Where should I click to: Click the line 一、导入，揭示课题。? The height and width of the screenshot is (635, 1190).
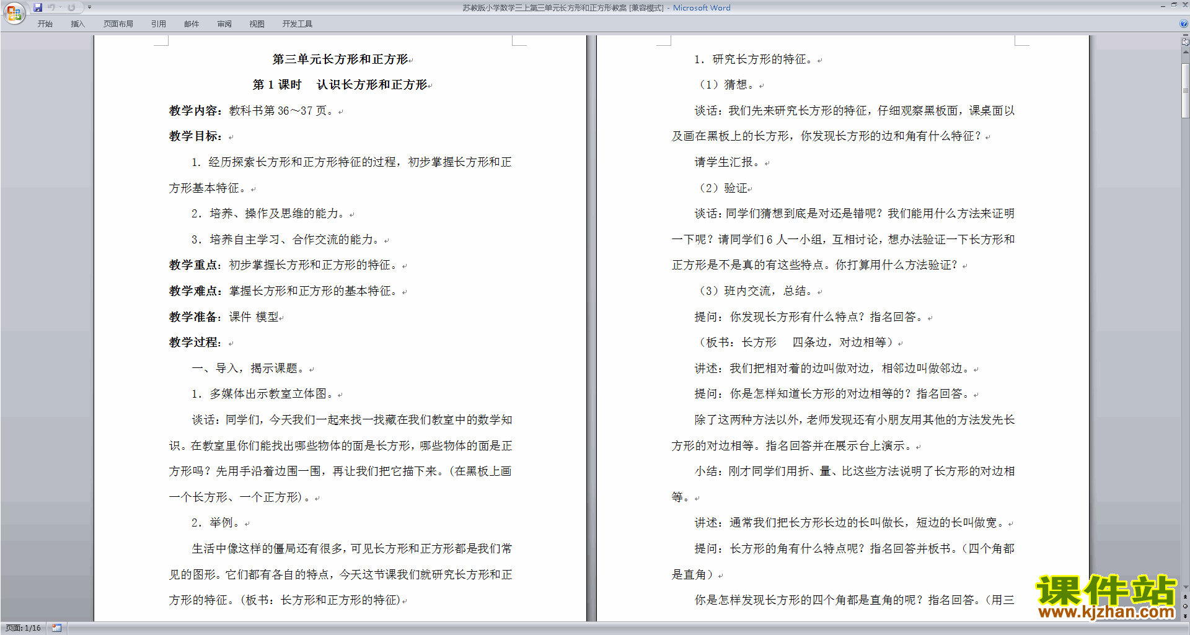(x=250, y=369)
